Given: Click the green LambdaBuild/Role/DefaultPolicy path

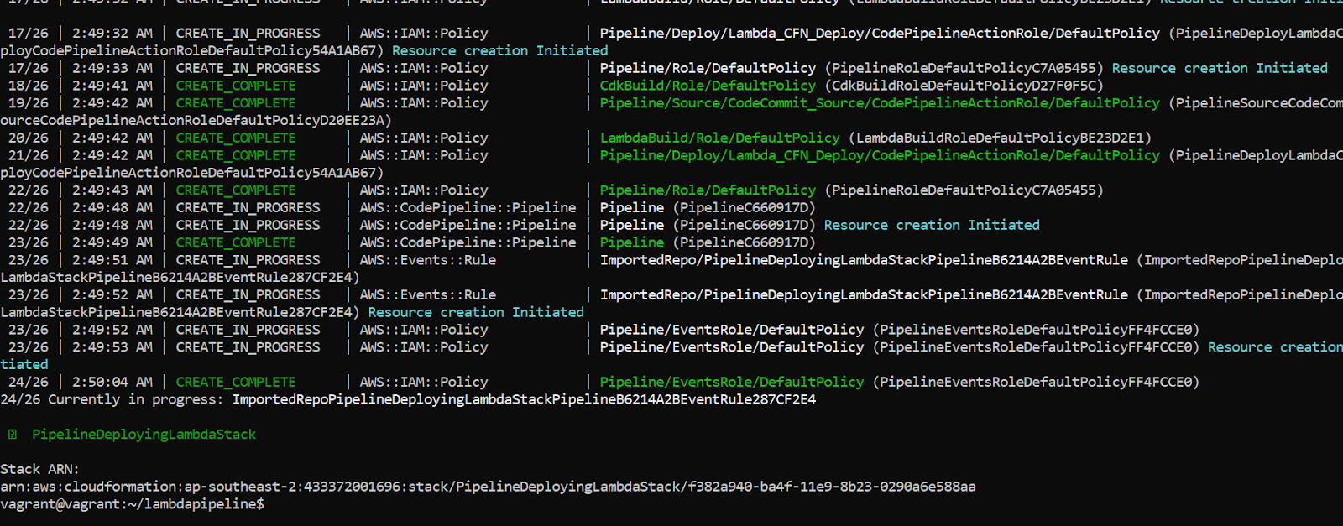Looking at the screenshot, I should (x=719, y=138).
